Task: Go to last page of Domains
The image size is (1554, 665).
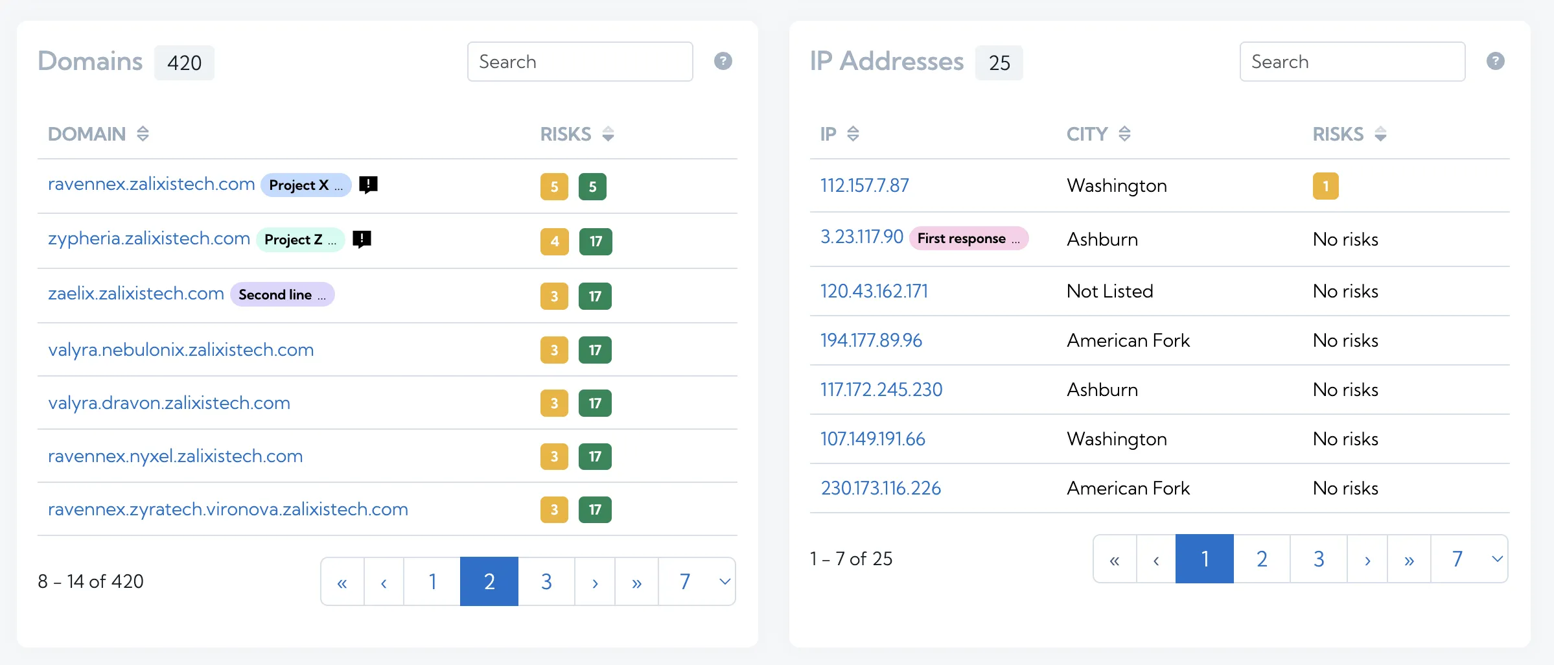Action: (636, 581)
